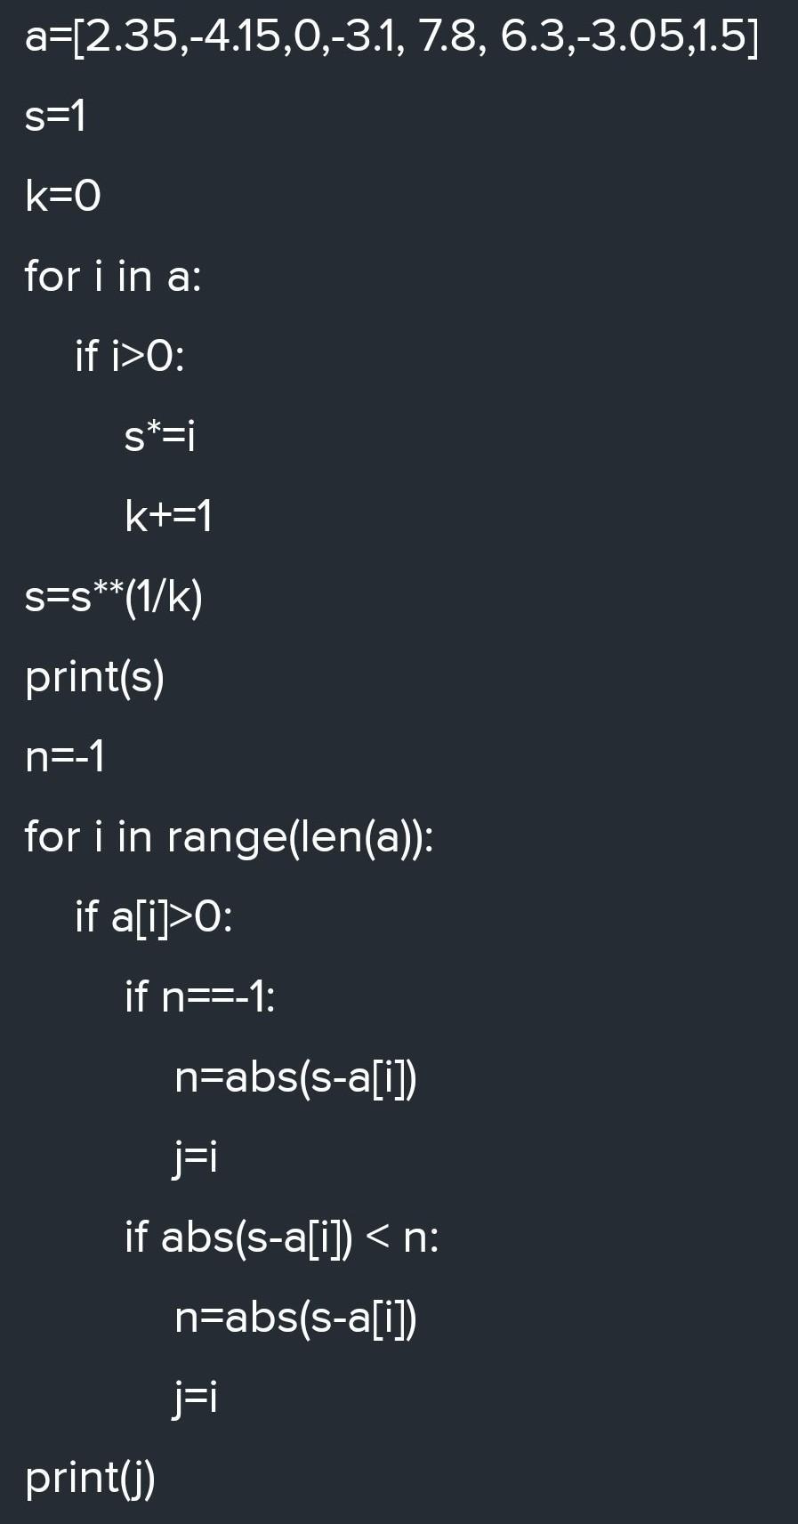Click the second n=abs(s-a[i]) line
798x1524 pixels.
pyautogui.click(x=296, y=1318)
